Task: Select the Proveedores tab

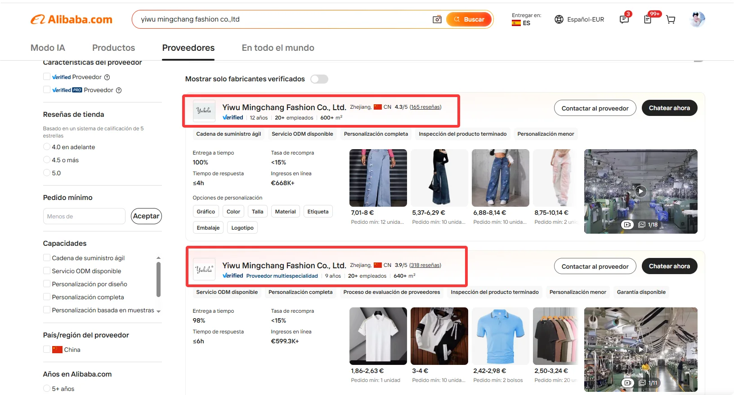Action: pos(188,48)
